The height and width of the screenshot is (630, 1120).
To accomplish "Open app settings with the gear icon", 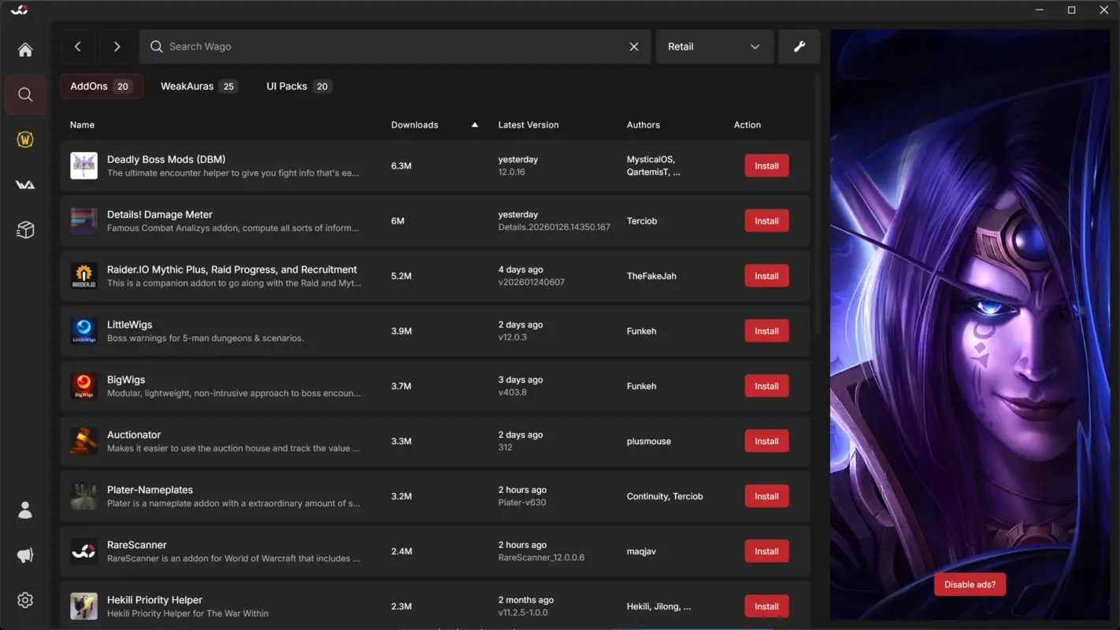I will [x=24, y=599].
